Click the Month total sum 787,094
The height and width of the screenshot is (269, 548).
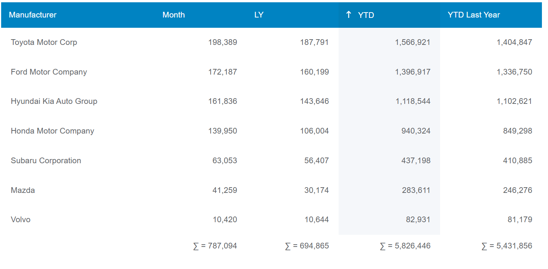(215, 246)
